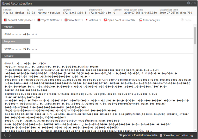Open the Actions dropdown arrow

click(100, 20)
